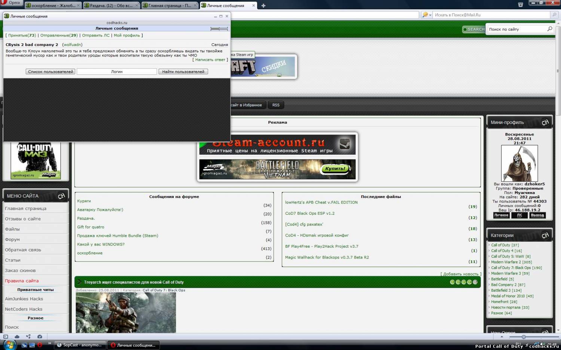Click the 'Найти пользователей' button

[x=183, y=72]
